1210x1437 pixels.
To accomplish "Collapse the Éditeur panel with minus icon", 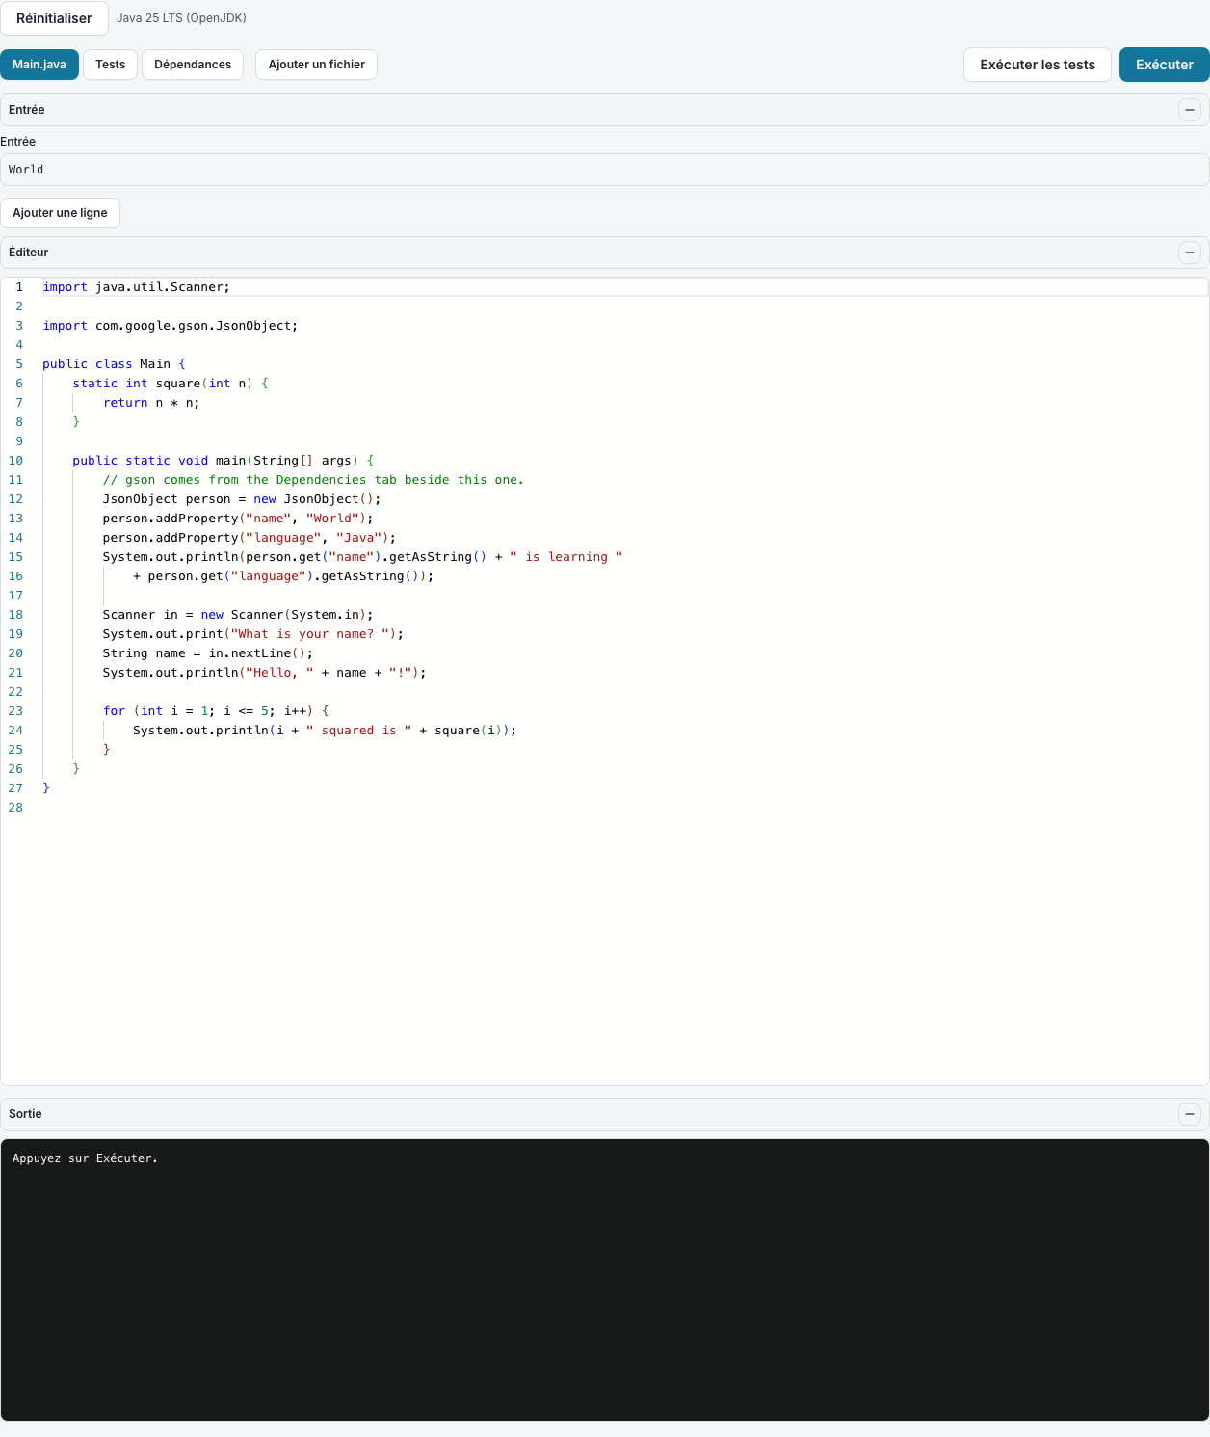I will coord(1190,253).
